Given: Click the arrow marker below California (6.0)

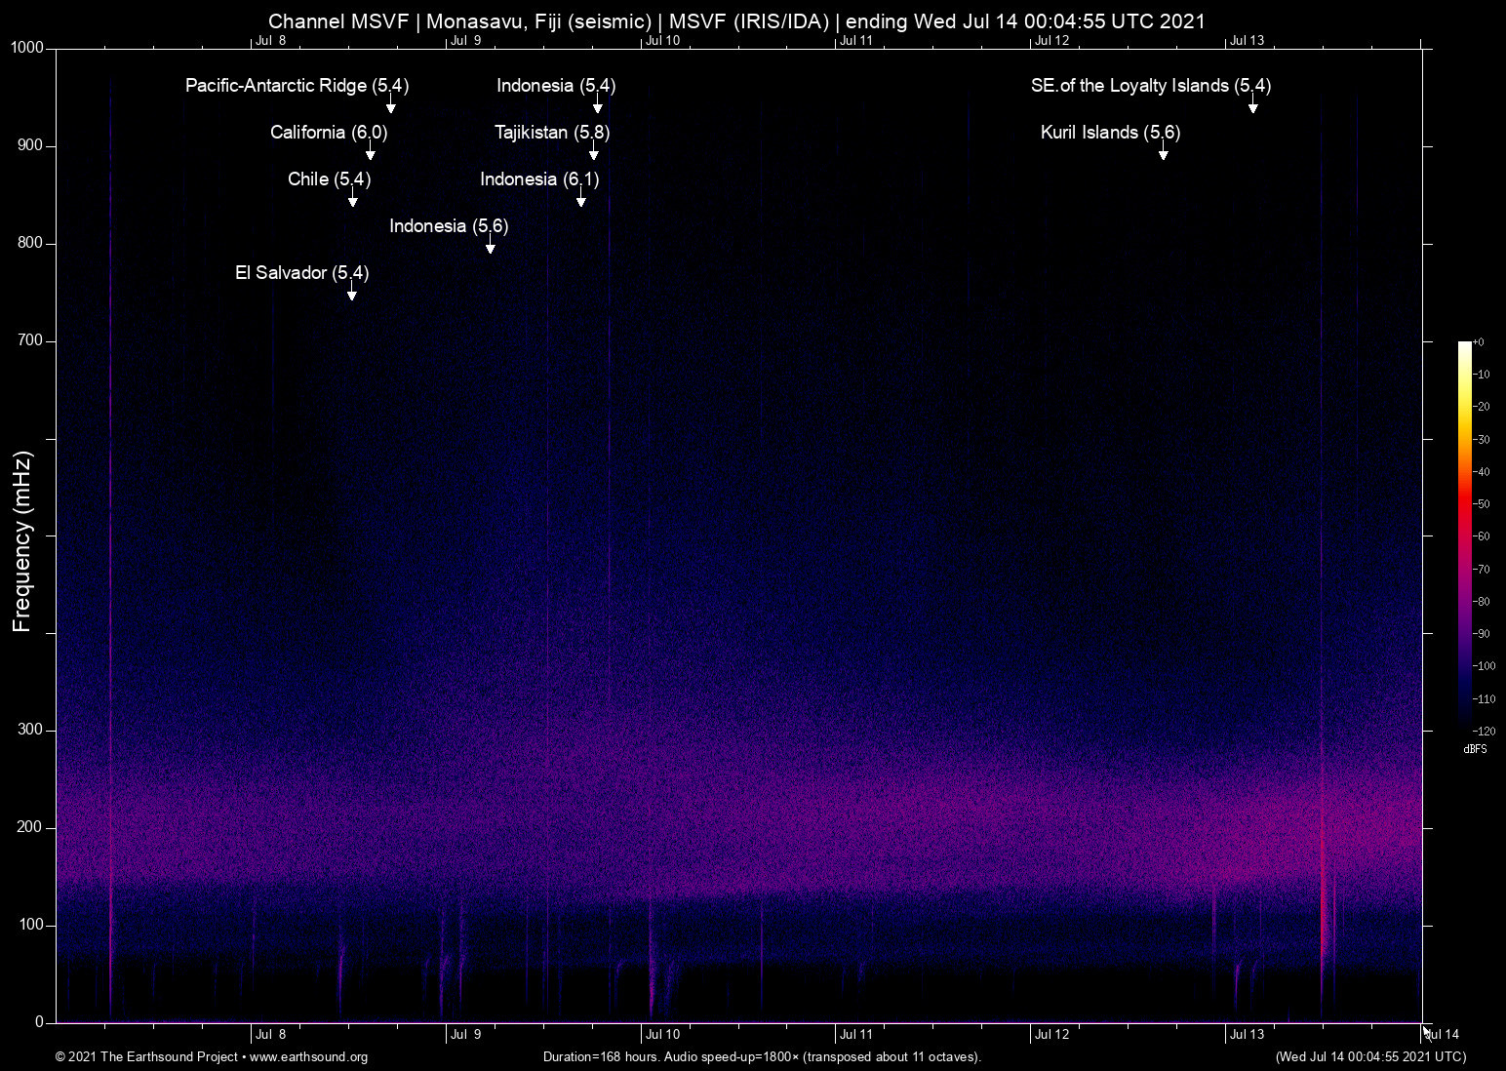Looking at the screenshot, I should (371, 151).
